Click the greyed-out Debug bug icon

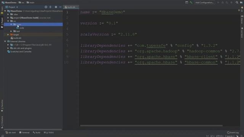click(223, 3)
